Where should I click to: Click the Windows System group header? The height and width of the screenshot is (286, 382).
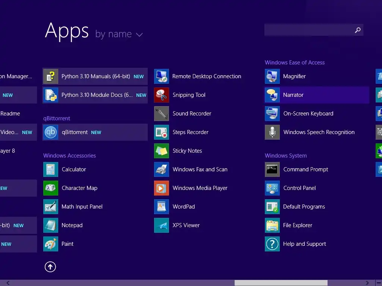(285, 156)
